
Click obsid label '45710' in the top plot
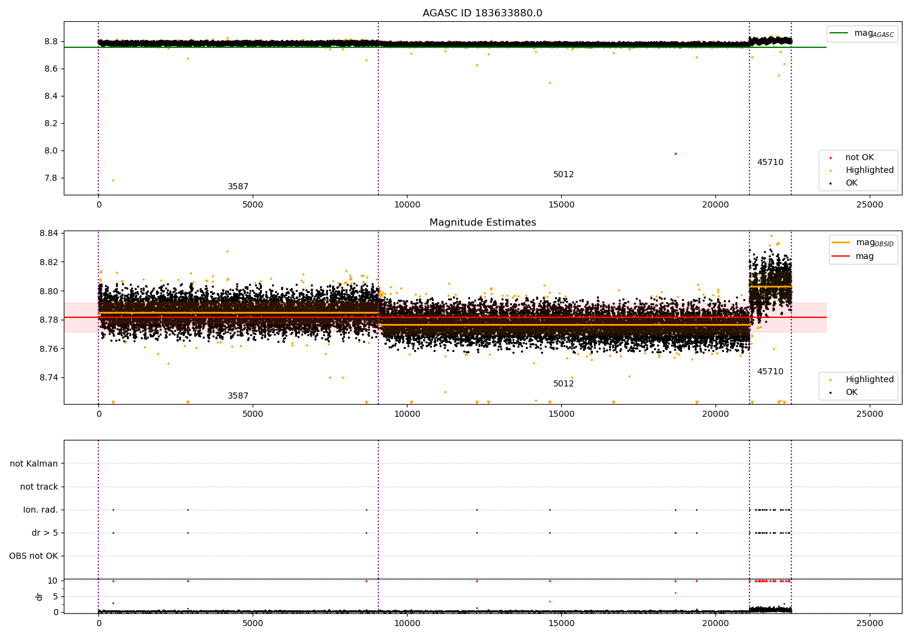coord(770,163)
